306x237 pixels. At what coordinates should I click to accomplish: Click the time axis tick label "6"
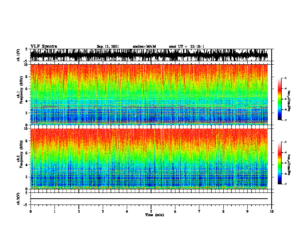click(x=175, y=211)
